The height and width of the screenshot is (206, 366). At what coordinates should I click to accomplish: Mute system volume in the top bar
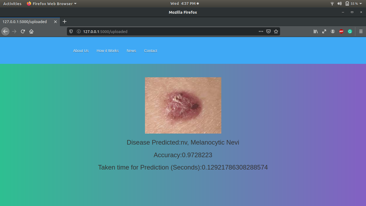(x=339, y=3)
